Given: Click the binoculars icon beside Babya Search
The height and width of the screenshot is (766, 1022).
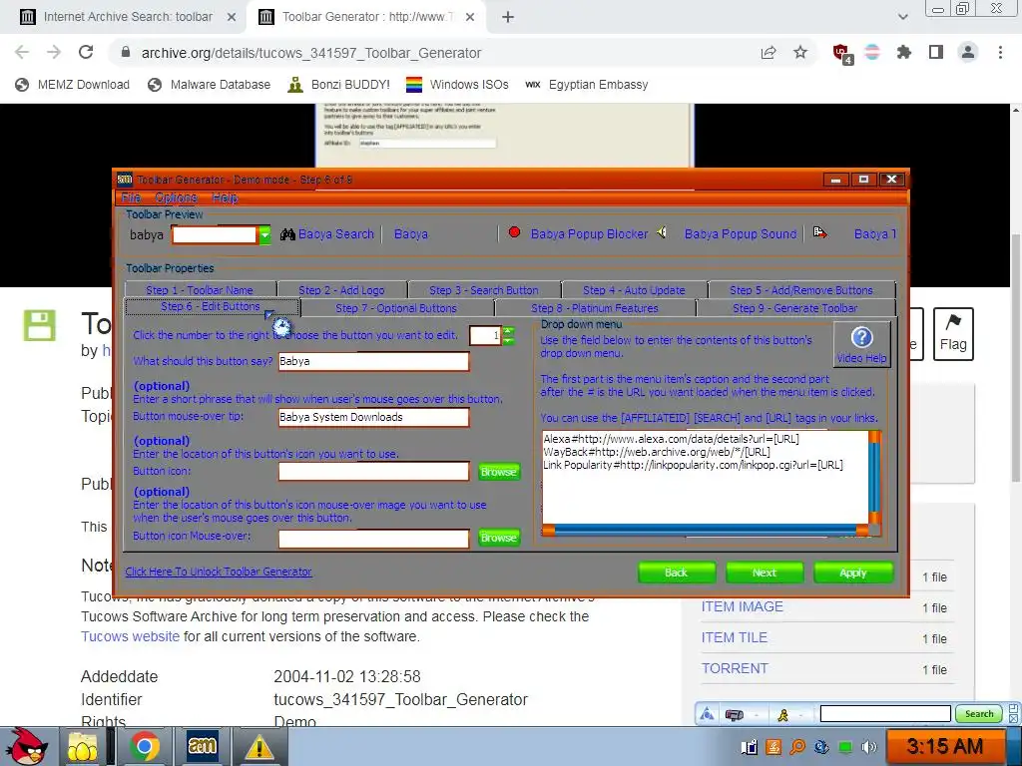Looking at the screenshot, I should coord(287,234).
